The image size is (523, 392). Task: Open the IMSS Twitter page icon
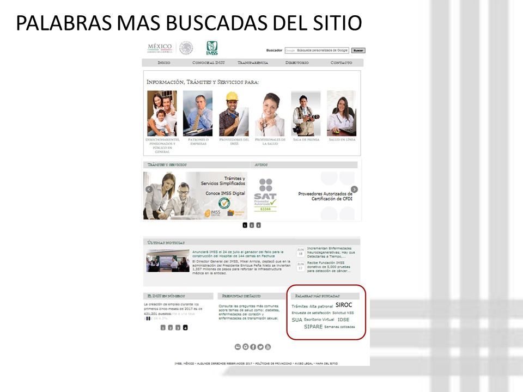pyautogui.click(x=260, y=347)
